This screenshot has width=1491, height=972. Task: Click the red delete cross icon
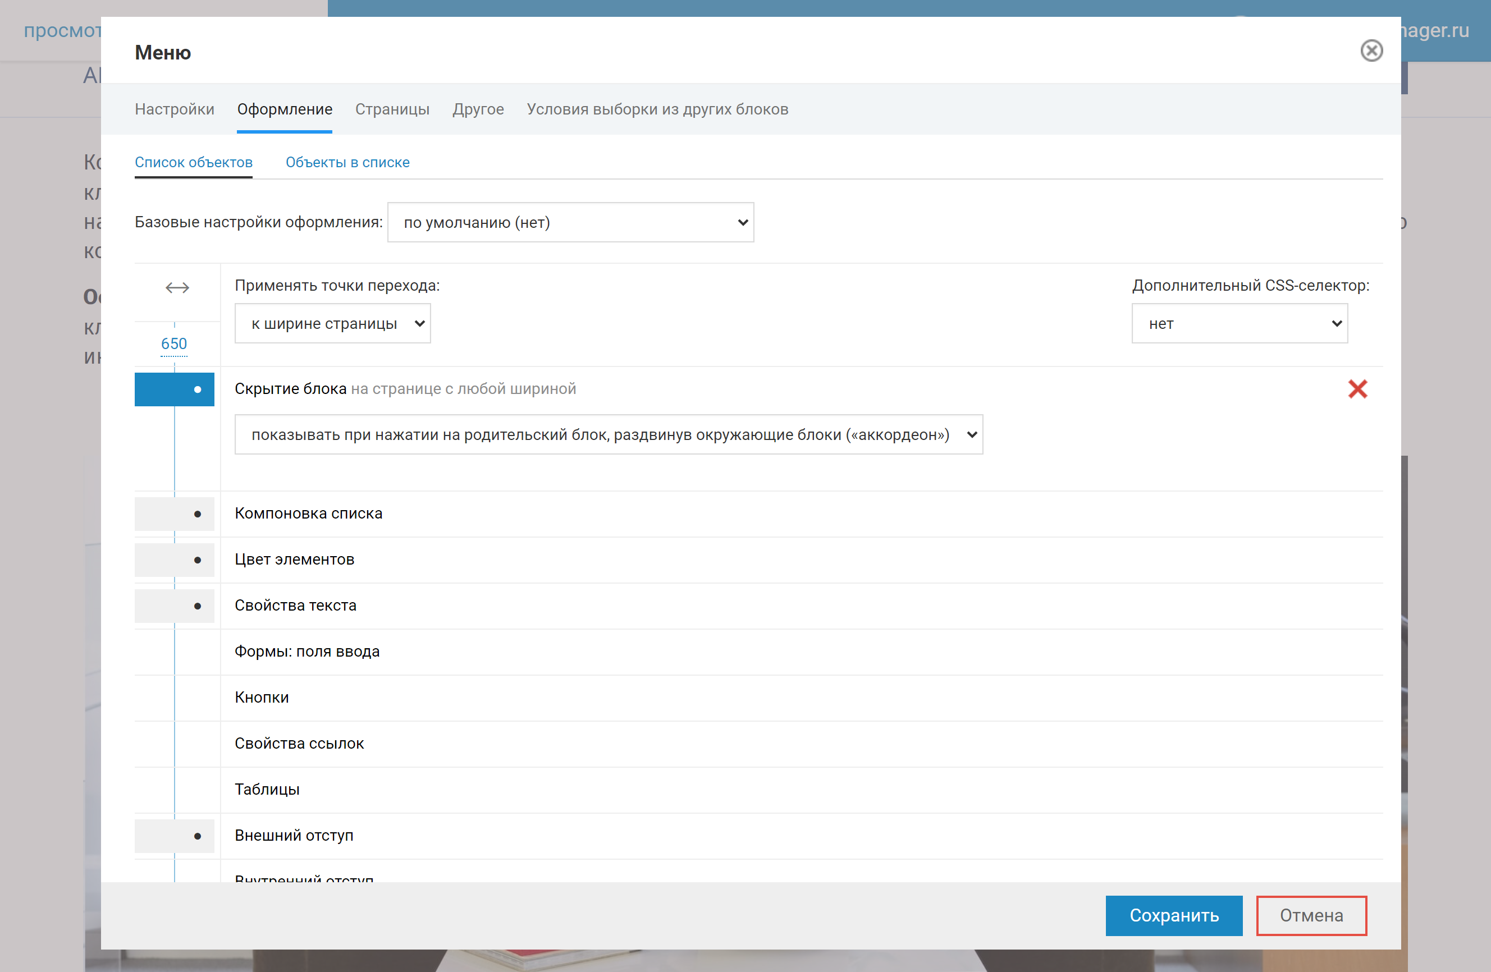(1357, 389)
